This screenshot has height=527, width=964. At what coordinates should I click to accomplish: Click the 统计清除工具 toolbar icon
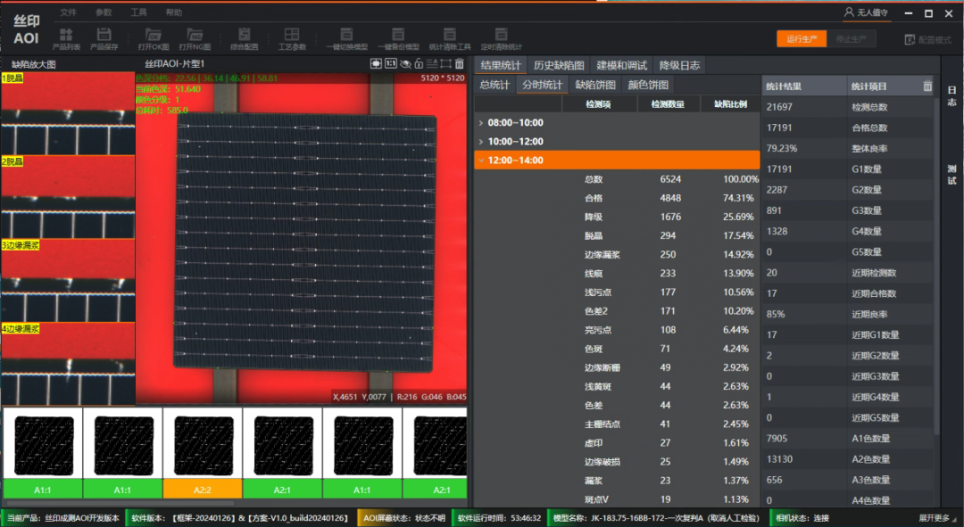tap(449, 38)
